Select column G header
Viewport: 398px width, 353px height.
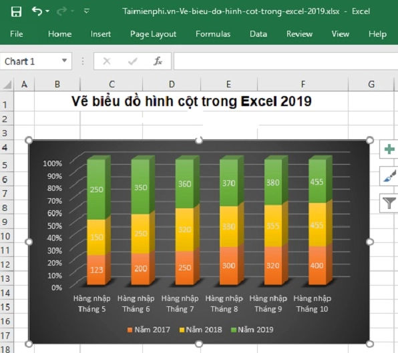click(x=371, y=84)
